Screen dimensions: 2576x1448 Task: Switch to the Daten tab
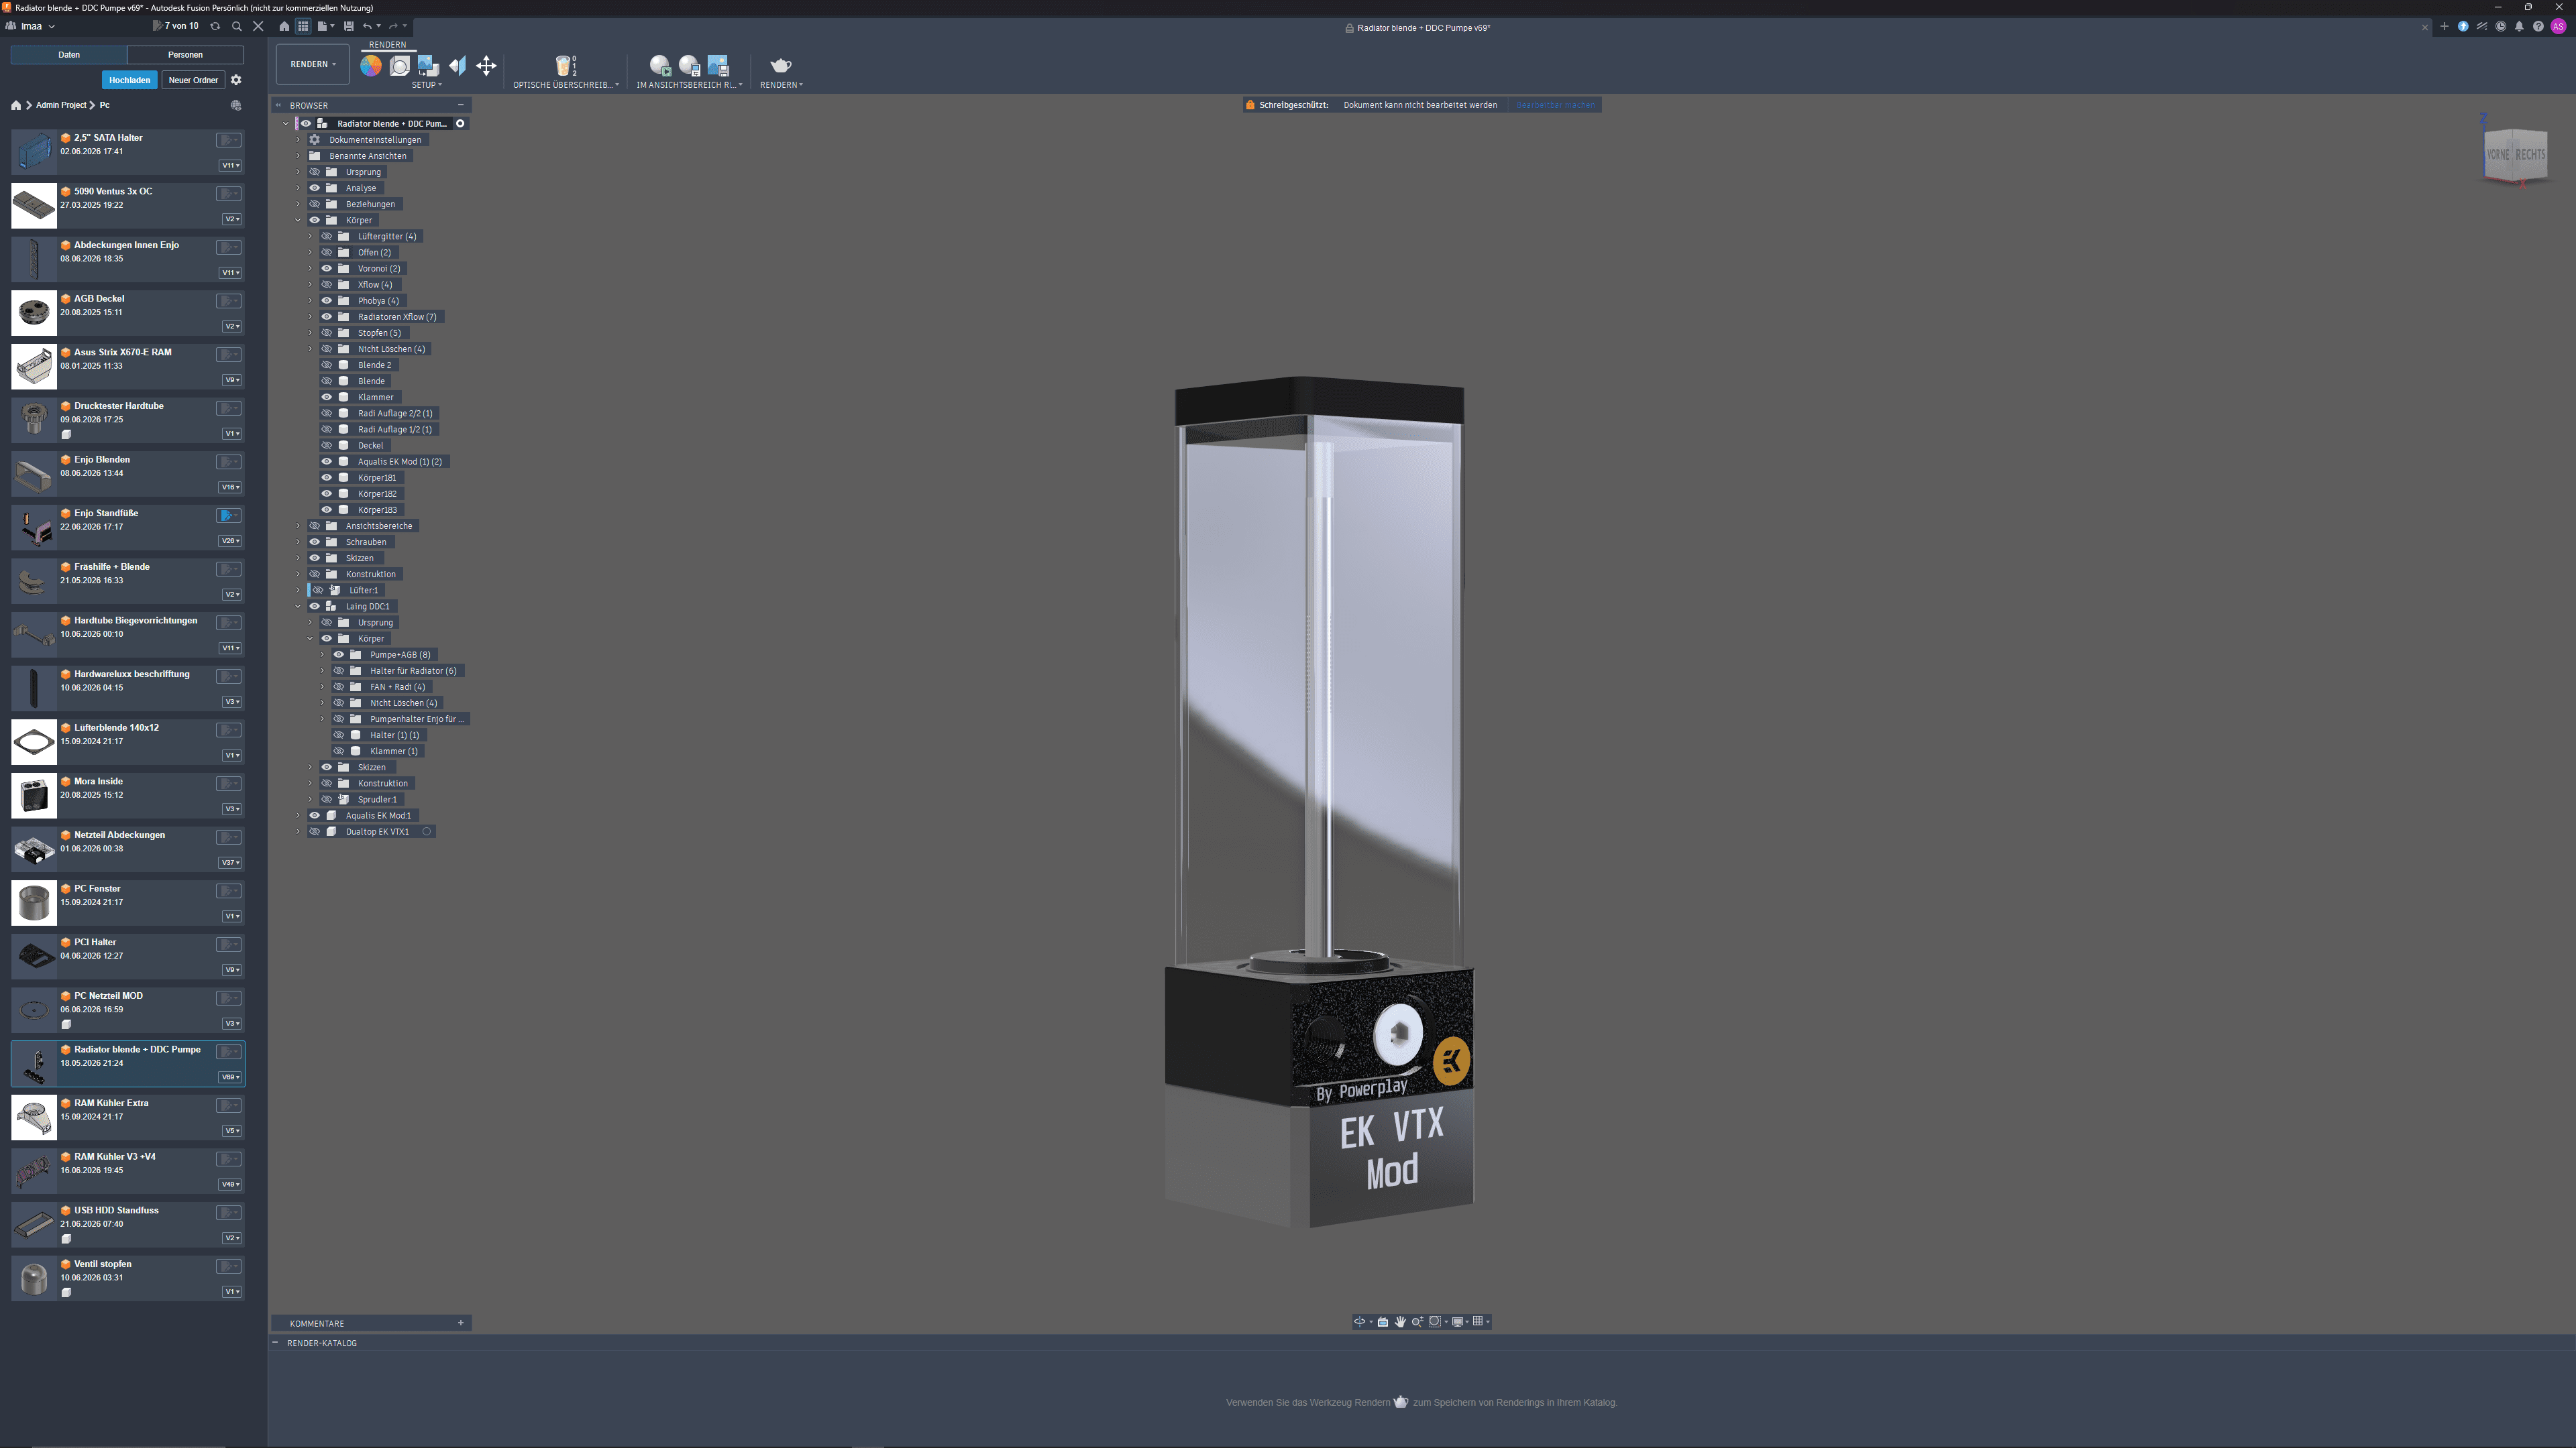click(x=69, y=55)
